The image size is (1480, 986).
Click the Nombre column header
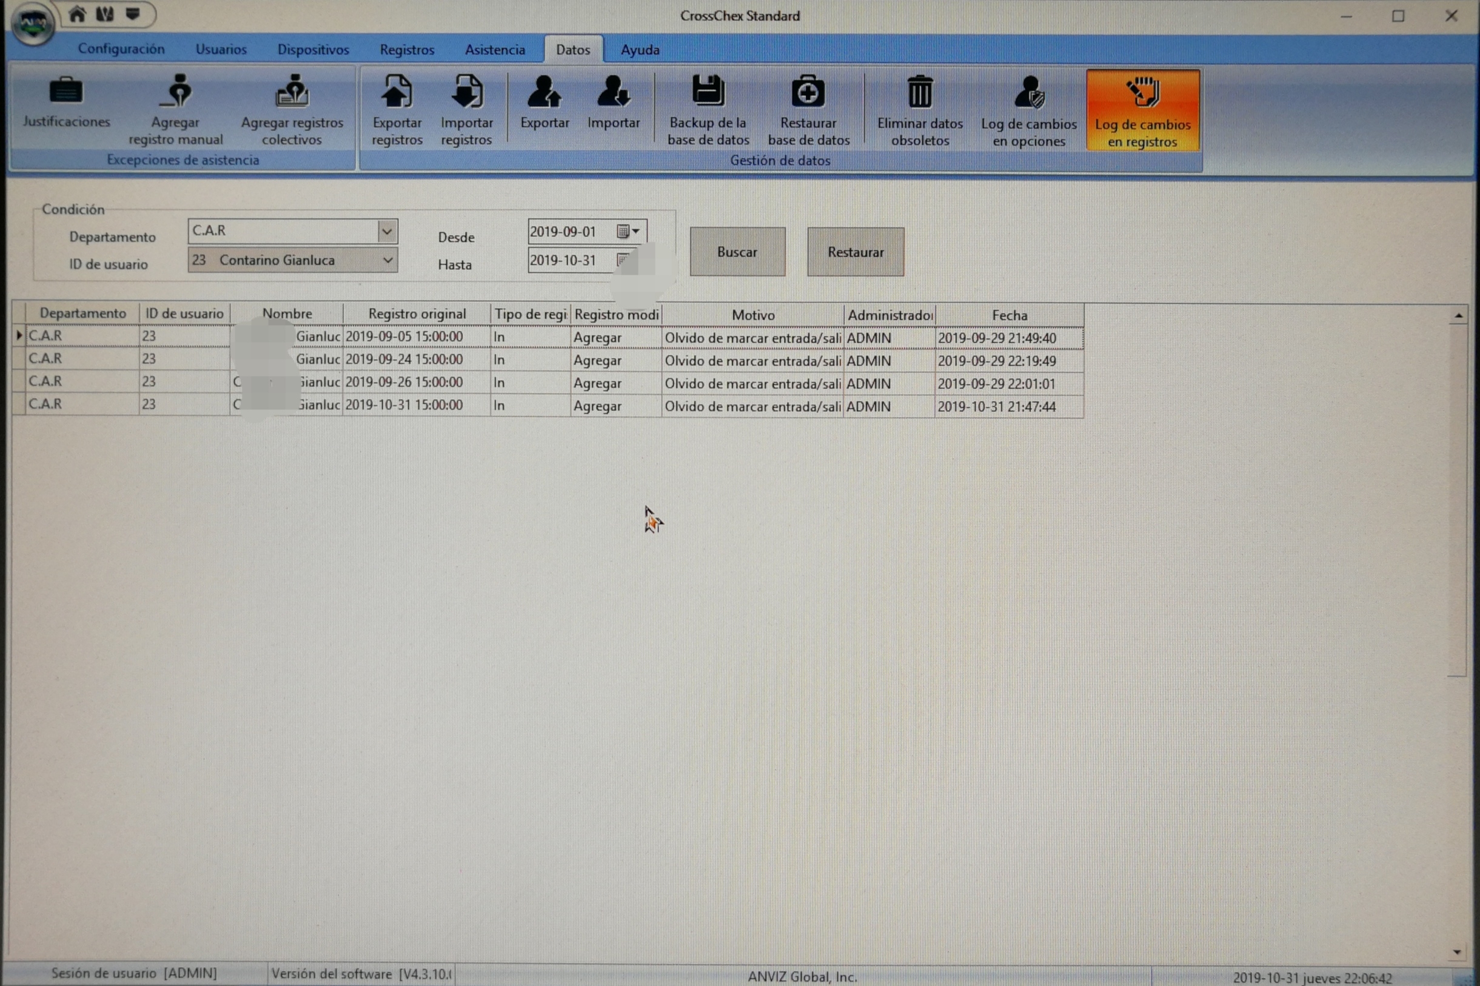pyautogui.click(x=287, y=313)
